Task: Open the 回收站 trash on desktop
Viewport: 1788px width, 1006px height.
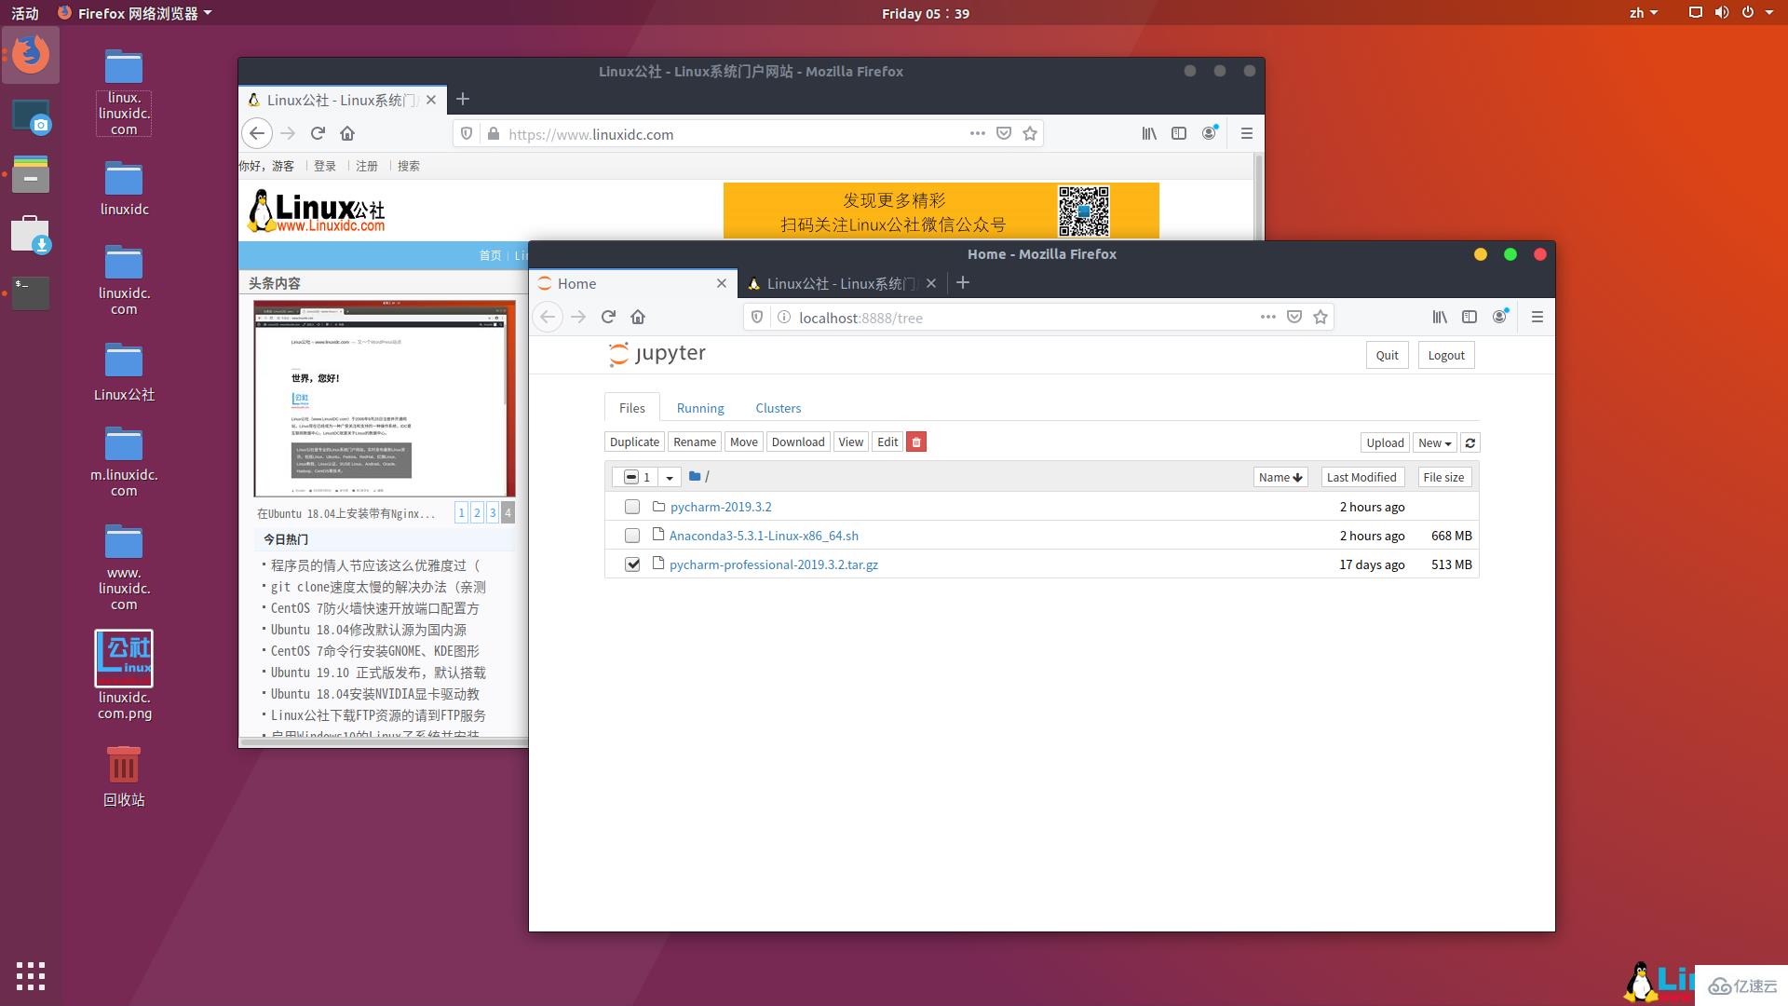Action: tap(124, 776)
